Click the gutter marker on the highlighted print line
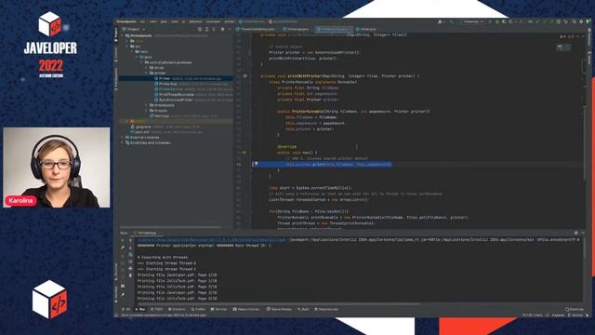This screenshot has height=335, width=595. pyautogui.click(x=256, y=164)
